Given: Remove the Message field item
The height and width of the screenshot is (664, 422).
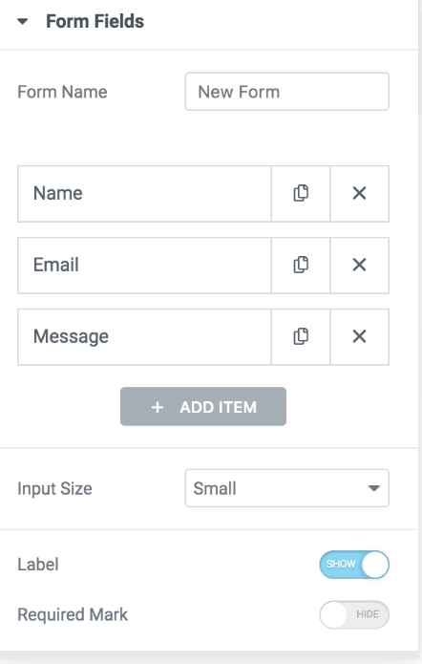Looking at the screenshot, I should [x=359, y=336].
